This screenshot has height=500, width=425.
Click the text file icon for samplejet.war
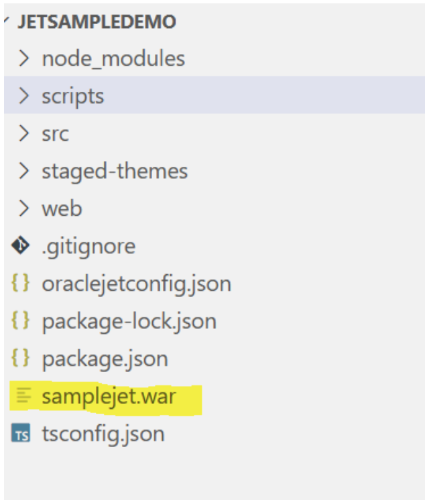pos(22,396)
